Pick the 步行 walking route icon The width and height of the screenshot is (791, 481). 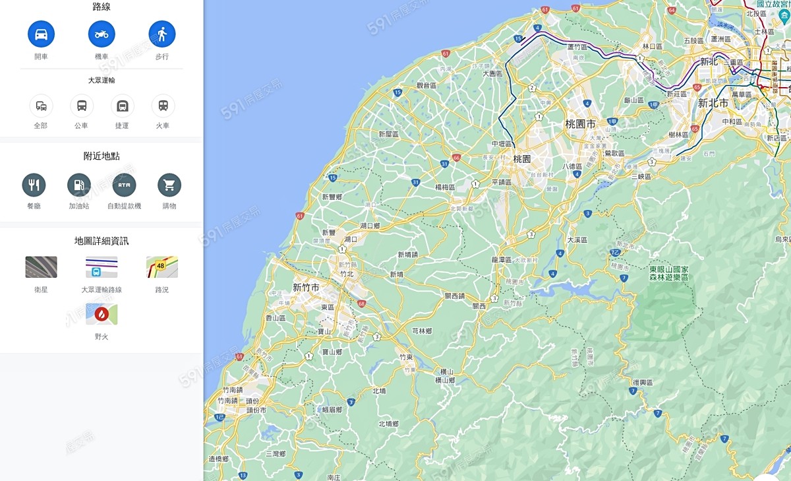pos(162,34)
